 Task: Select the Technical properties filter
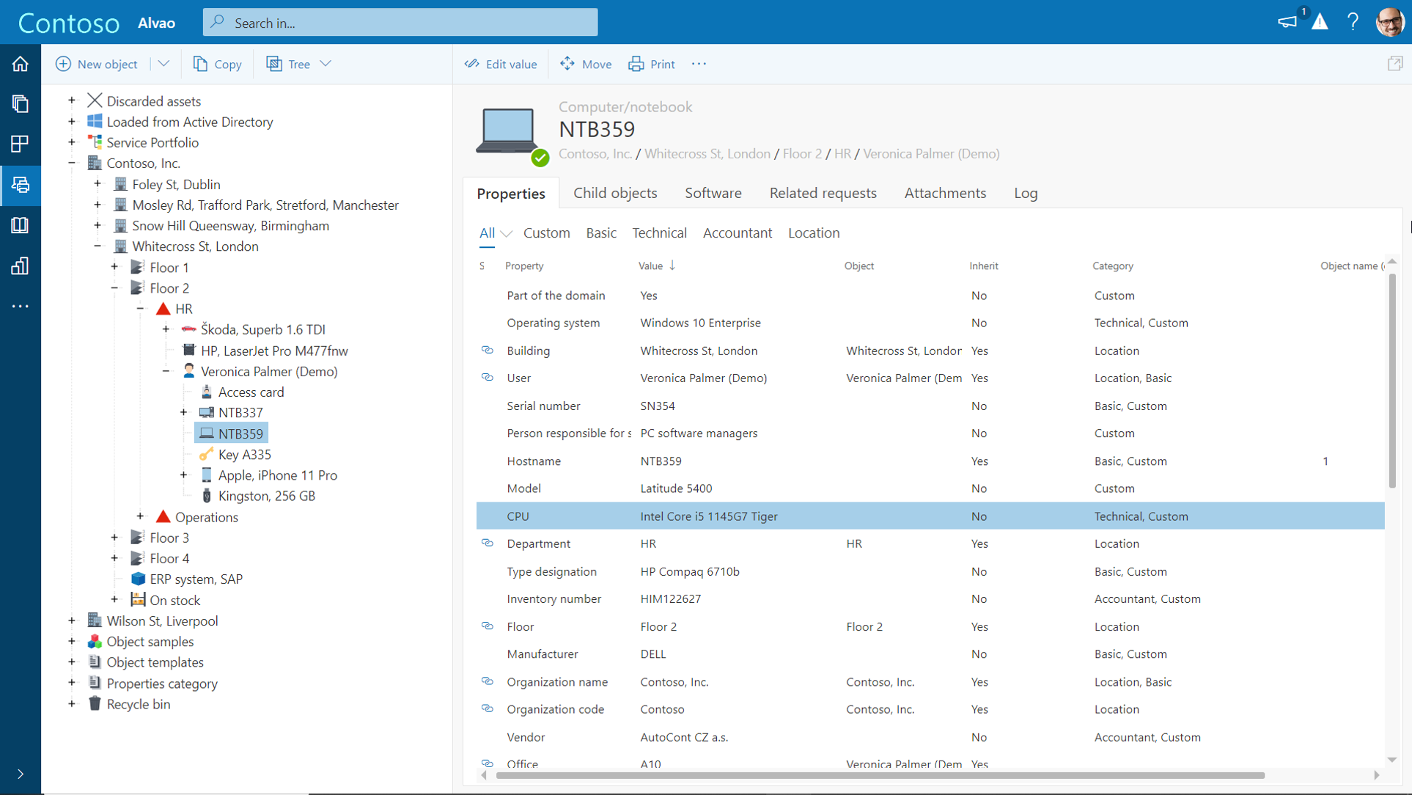coord(659,232)
